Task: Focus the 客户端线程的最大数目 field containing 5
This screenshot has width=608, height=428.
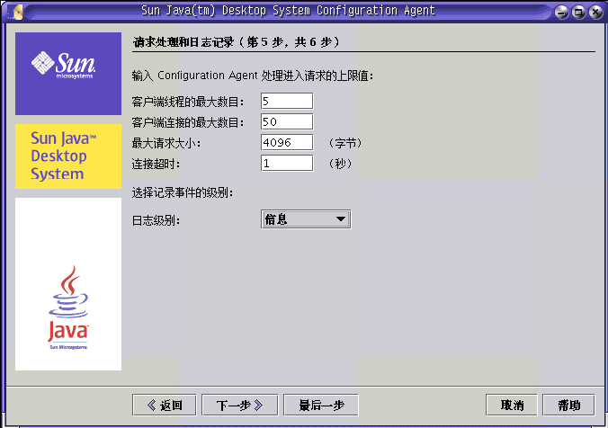Action: click(287, 102)
